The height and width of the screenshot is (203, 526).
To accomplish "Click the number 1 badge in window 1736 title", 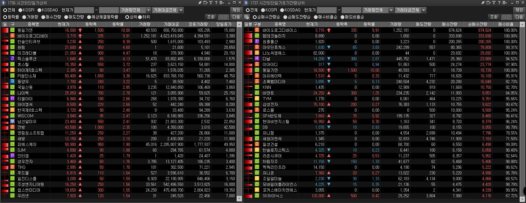I will tap(3, 3).
